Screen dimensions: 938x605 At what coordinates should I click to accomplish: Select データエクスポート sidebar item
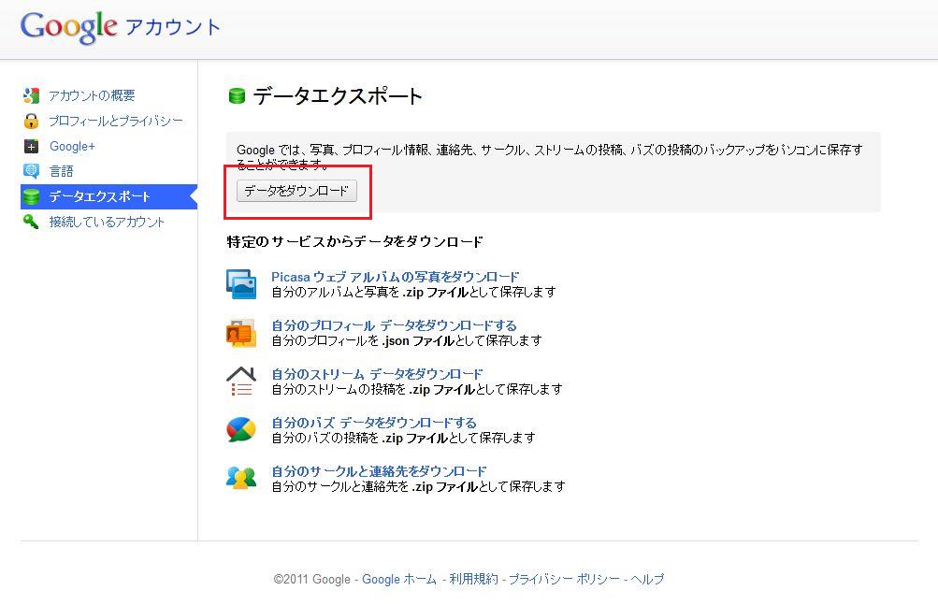pos(108,196)
